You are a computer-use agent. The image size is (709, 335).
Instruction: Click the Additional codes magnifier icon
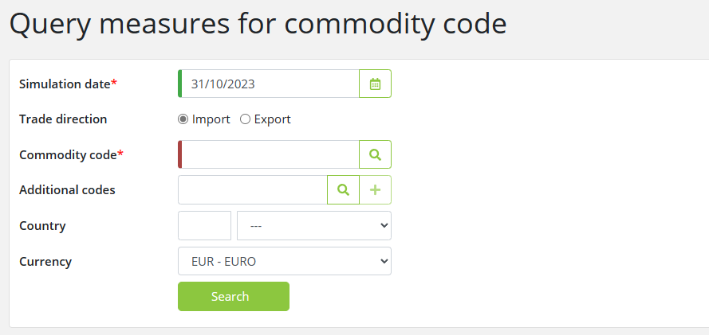[x=343, y=190]
